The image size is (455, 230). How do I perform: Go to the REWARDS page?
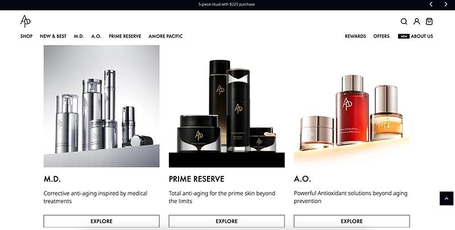355,36
